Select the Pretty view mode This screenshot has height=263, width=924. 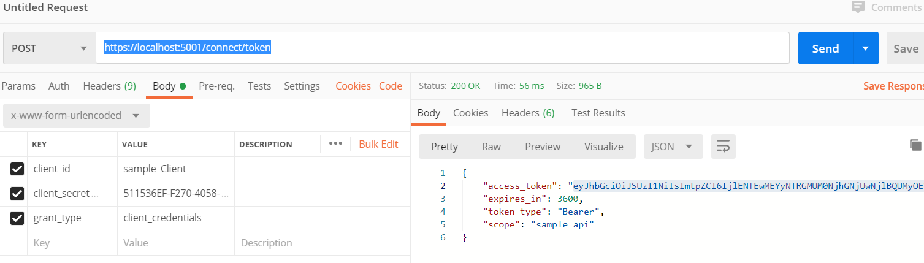coord(445,147)
